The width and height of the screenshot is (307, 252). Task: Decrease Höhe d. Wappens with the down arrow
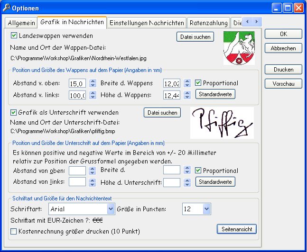tap(187, 98)
